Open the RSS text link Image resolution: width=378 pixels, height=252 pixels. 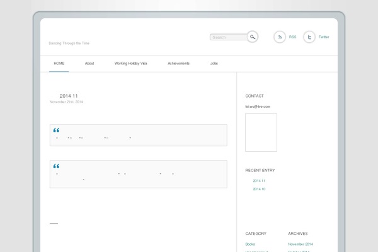[292, 37]
